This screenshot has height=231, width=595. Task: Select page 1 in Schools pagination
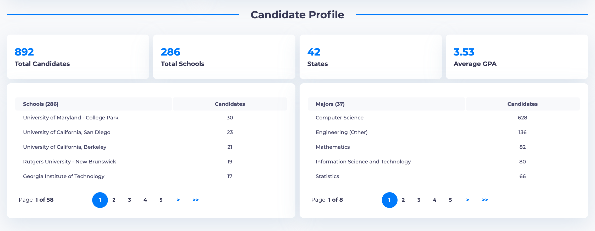click(100, 200)
